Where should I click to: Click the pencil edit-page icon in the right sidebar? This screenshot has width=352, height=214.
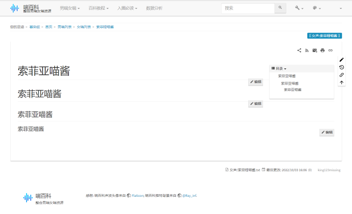[x=342, y=60]
